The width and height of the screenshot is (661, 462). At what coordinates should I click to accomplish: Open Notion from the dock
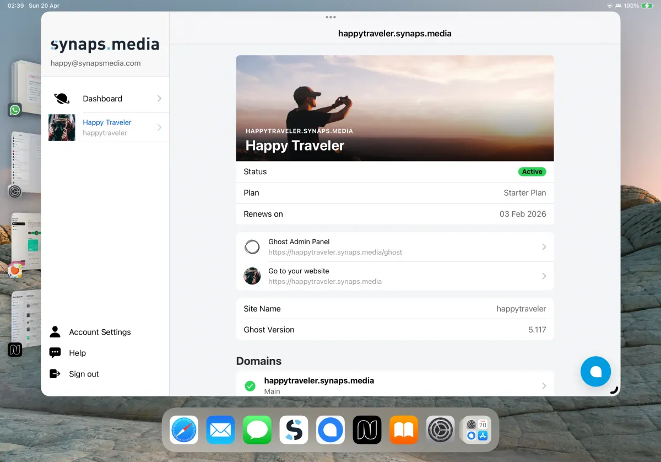point(367,429)
